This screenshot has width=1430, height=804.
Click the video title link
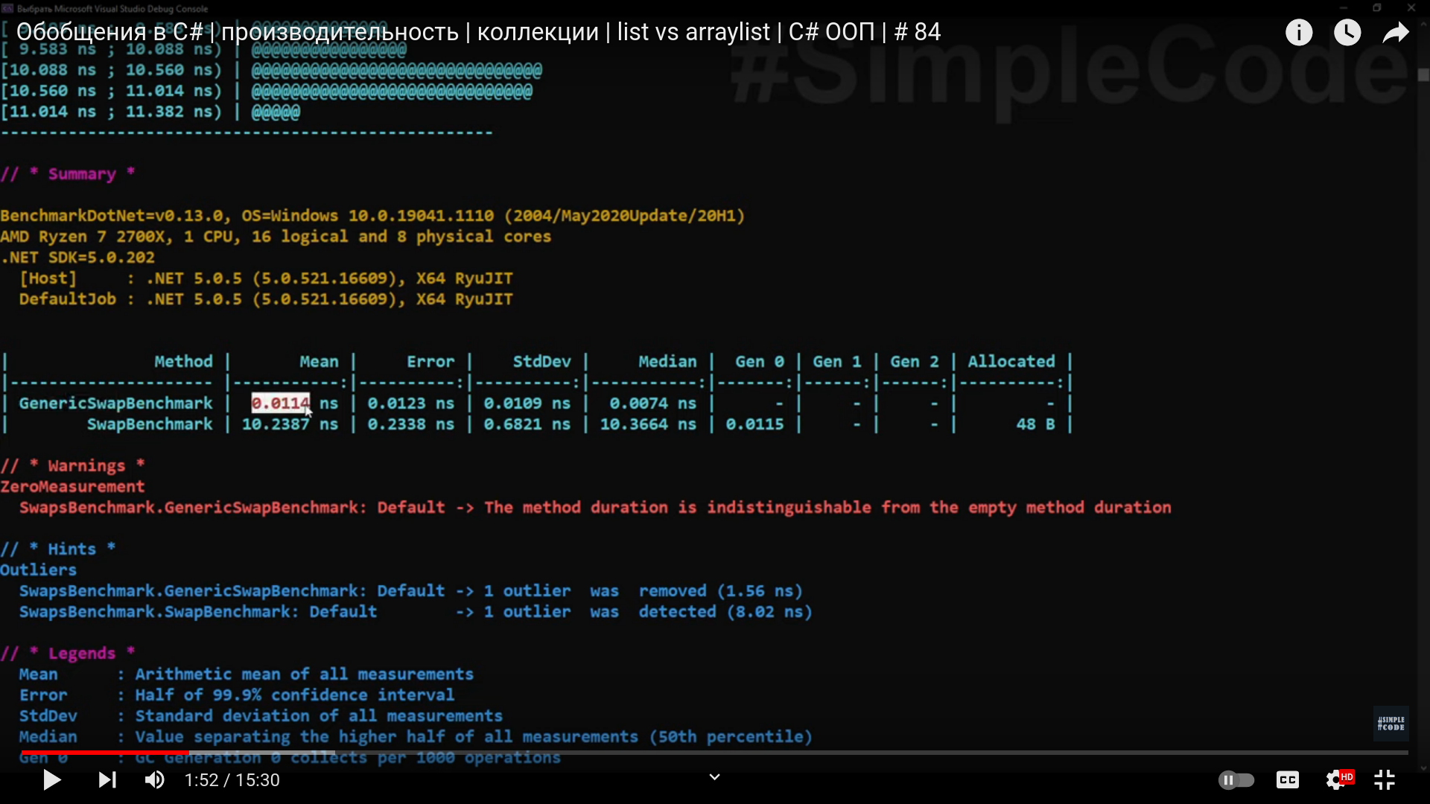478,32
